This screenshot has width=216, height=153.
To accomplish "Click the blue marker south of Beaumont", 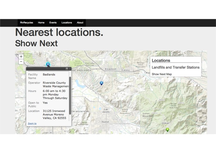I will [x=101, y=83].
